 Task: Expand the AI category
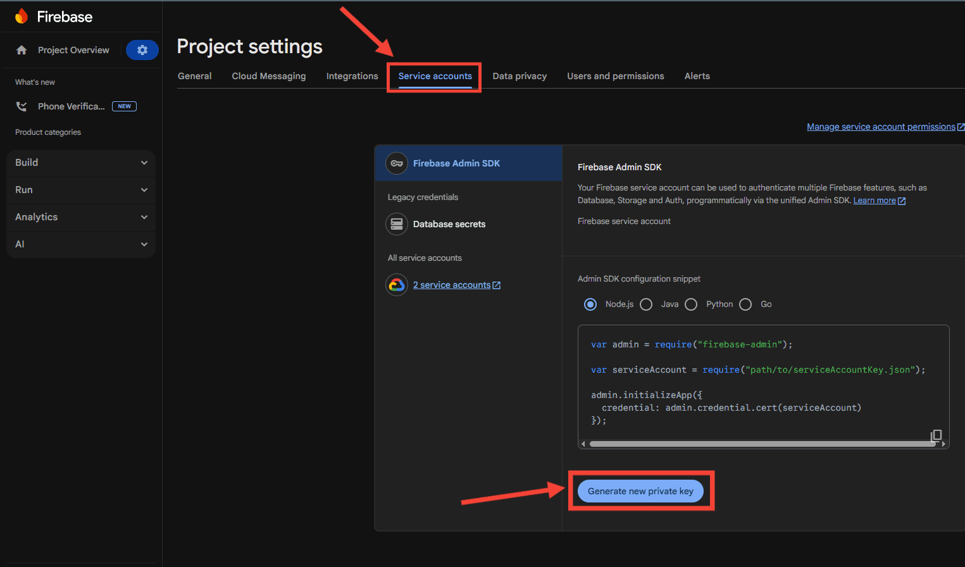81,244
